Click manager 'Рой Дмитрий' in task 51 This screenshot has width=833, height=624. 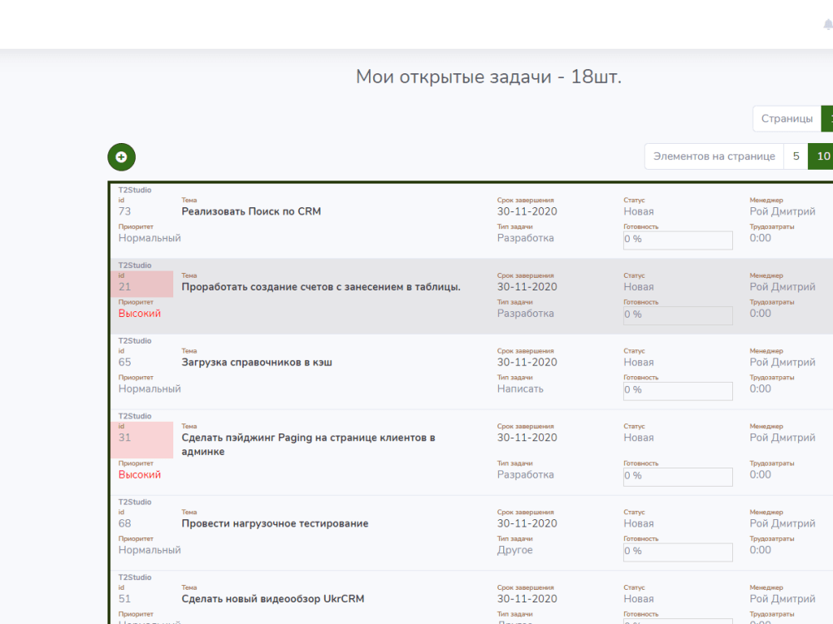click(x=782, y=599)
